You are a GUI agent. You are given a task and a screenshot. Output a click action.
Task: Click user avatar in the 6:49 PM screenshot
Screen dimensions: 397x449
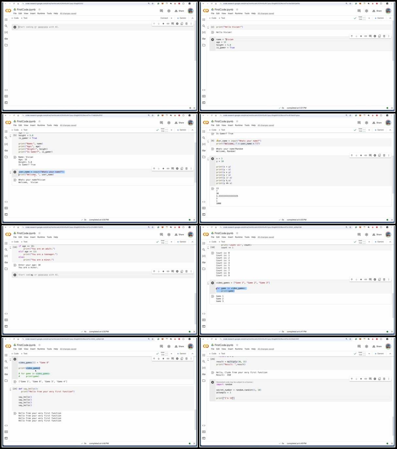[x=388, y=346]
